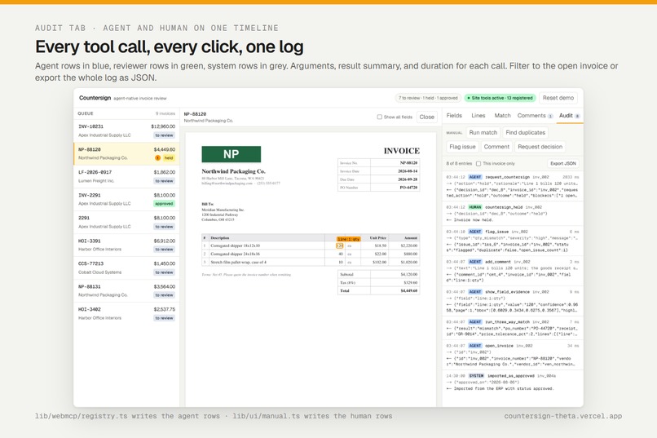Click the flag_issue audit entry name

click(x=496, y=232)
